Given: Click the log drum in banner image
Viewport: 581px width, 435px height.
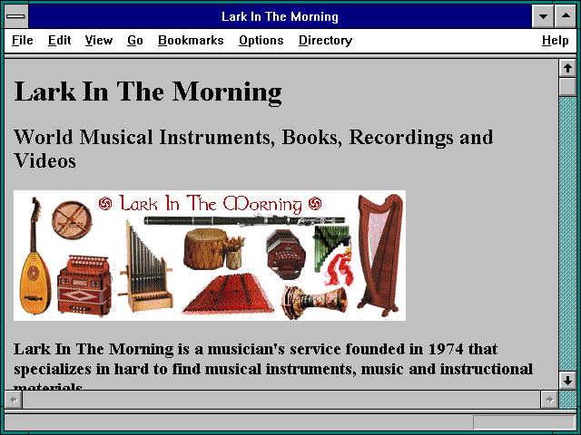Looking at the screenshot, I should click(x=205, y=247).
